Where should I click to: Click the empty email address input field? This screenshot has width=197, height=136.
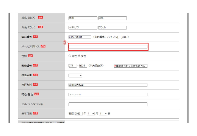pyautogui.click(x=108, y=47)
